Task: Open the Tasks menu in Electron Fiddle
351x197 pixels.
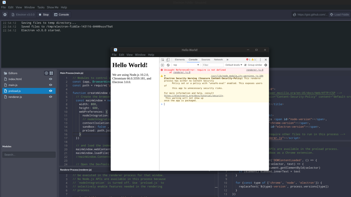Action: tap(41, 7)
